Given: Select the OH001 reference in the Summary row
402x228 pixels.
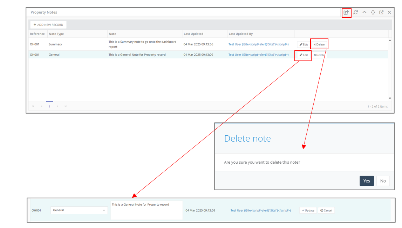Looking at the screenshot, I should [x=35, y=44].
